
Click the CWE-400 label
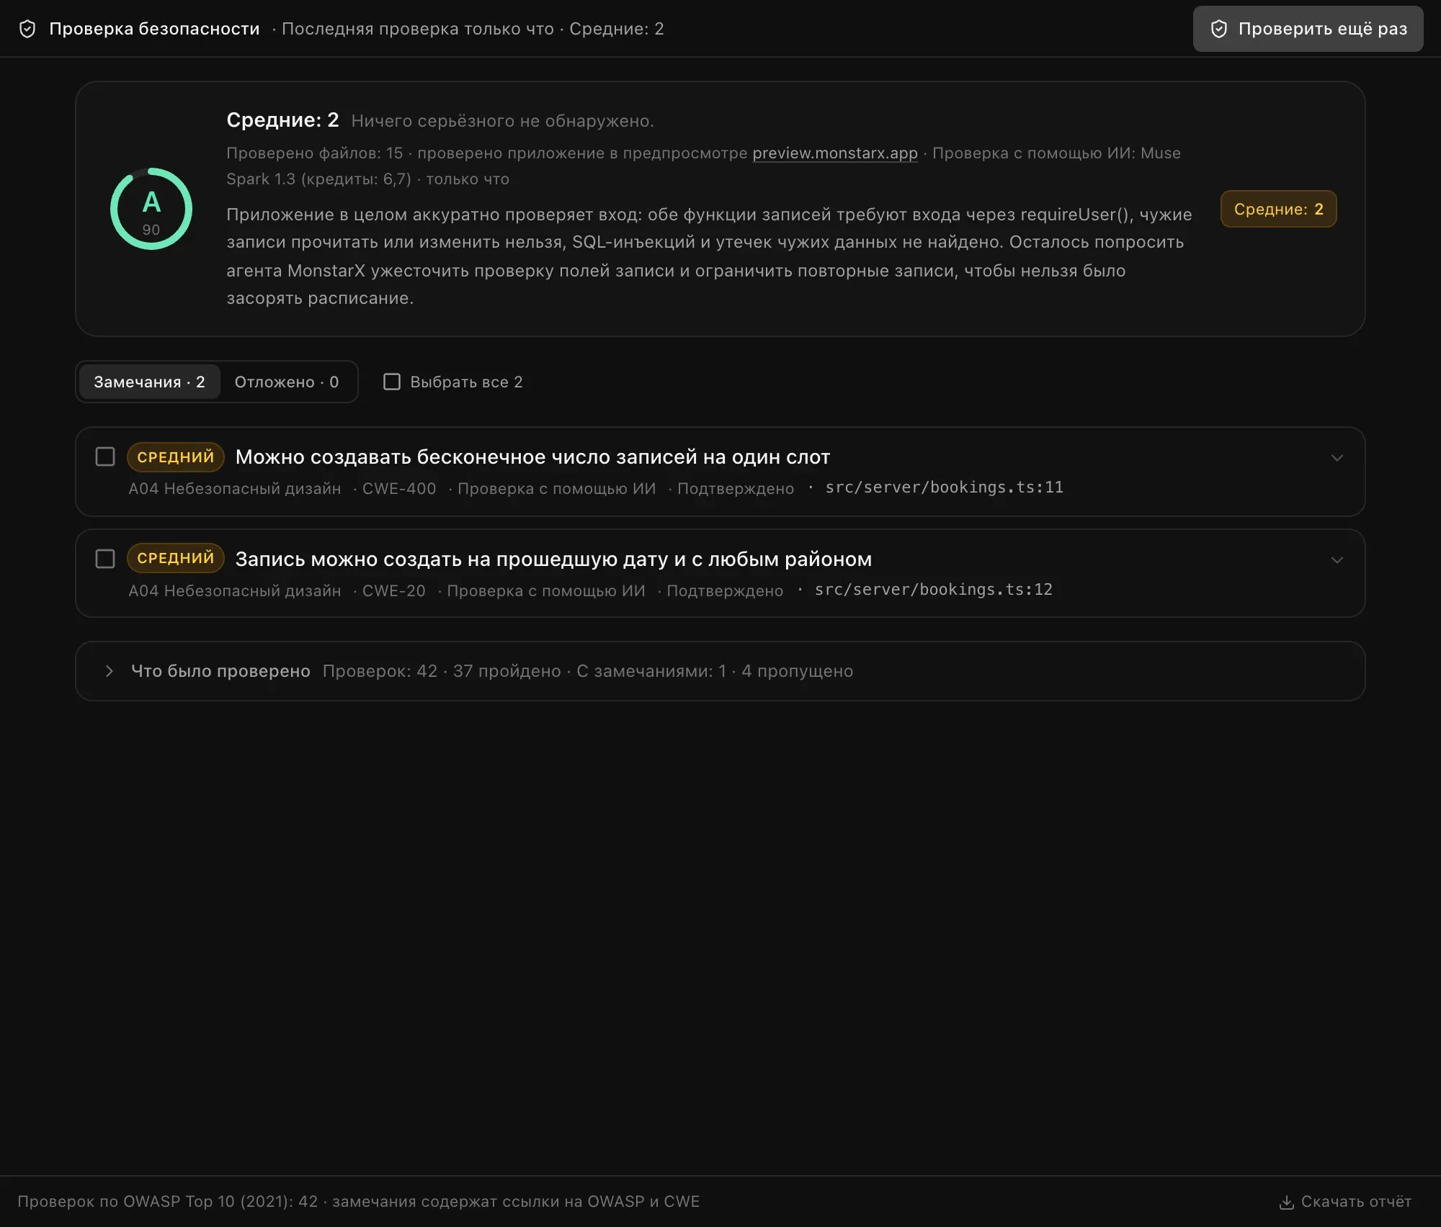click(399, 488)
